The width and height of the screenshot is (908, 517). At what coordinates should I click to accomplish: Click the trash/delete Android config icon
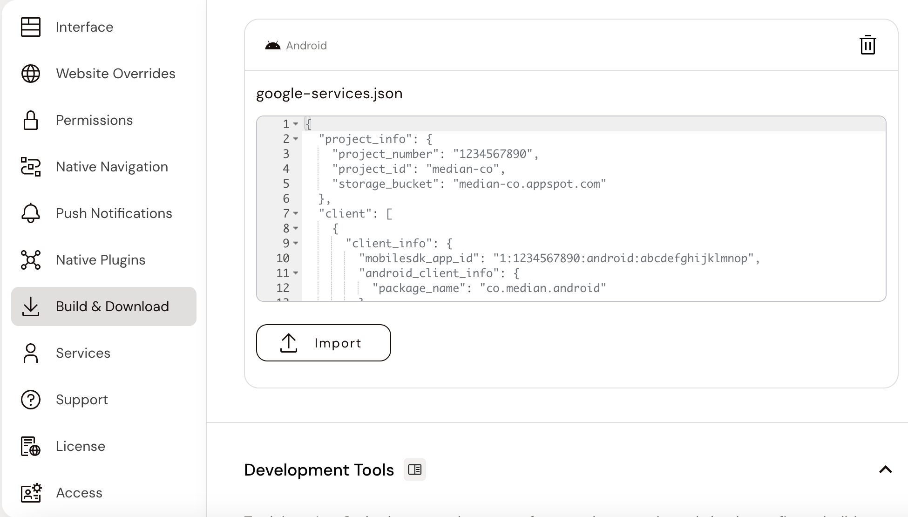click(x=867, y=45)
